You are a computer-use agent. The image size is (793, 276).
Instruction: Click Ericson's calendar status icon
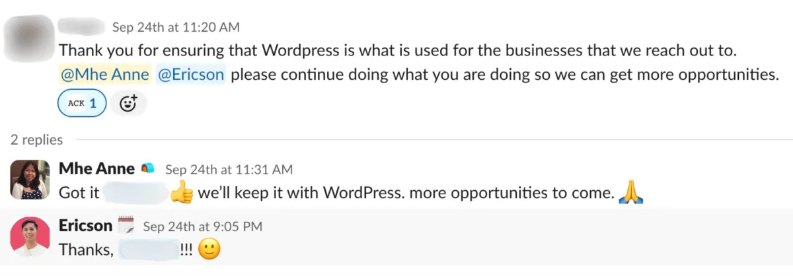click(x=126, y=226)
